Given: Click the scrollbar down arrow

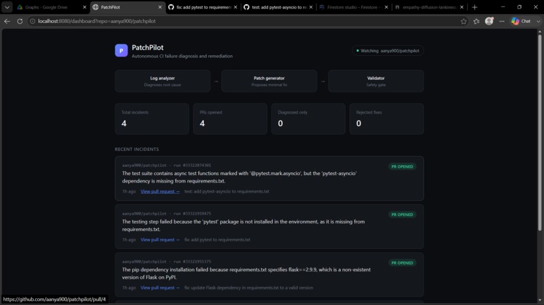Looking at the screenshot, I should pos(539,300).
